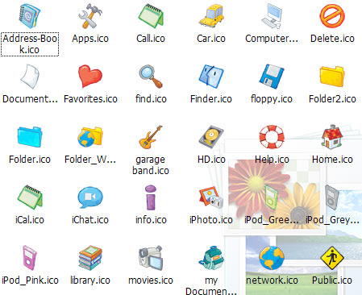Click the 'Apps.ico' file name text
The image size is (362, 295).
[90, 39]
